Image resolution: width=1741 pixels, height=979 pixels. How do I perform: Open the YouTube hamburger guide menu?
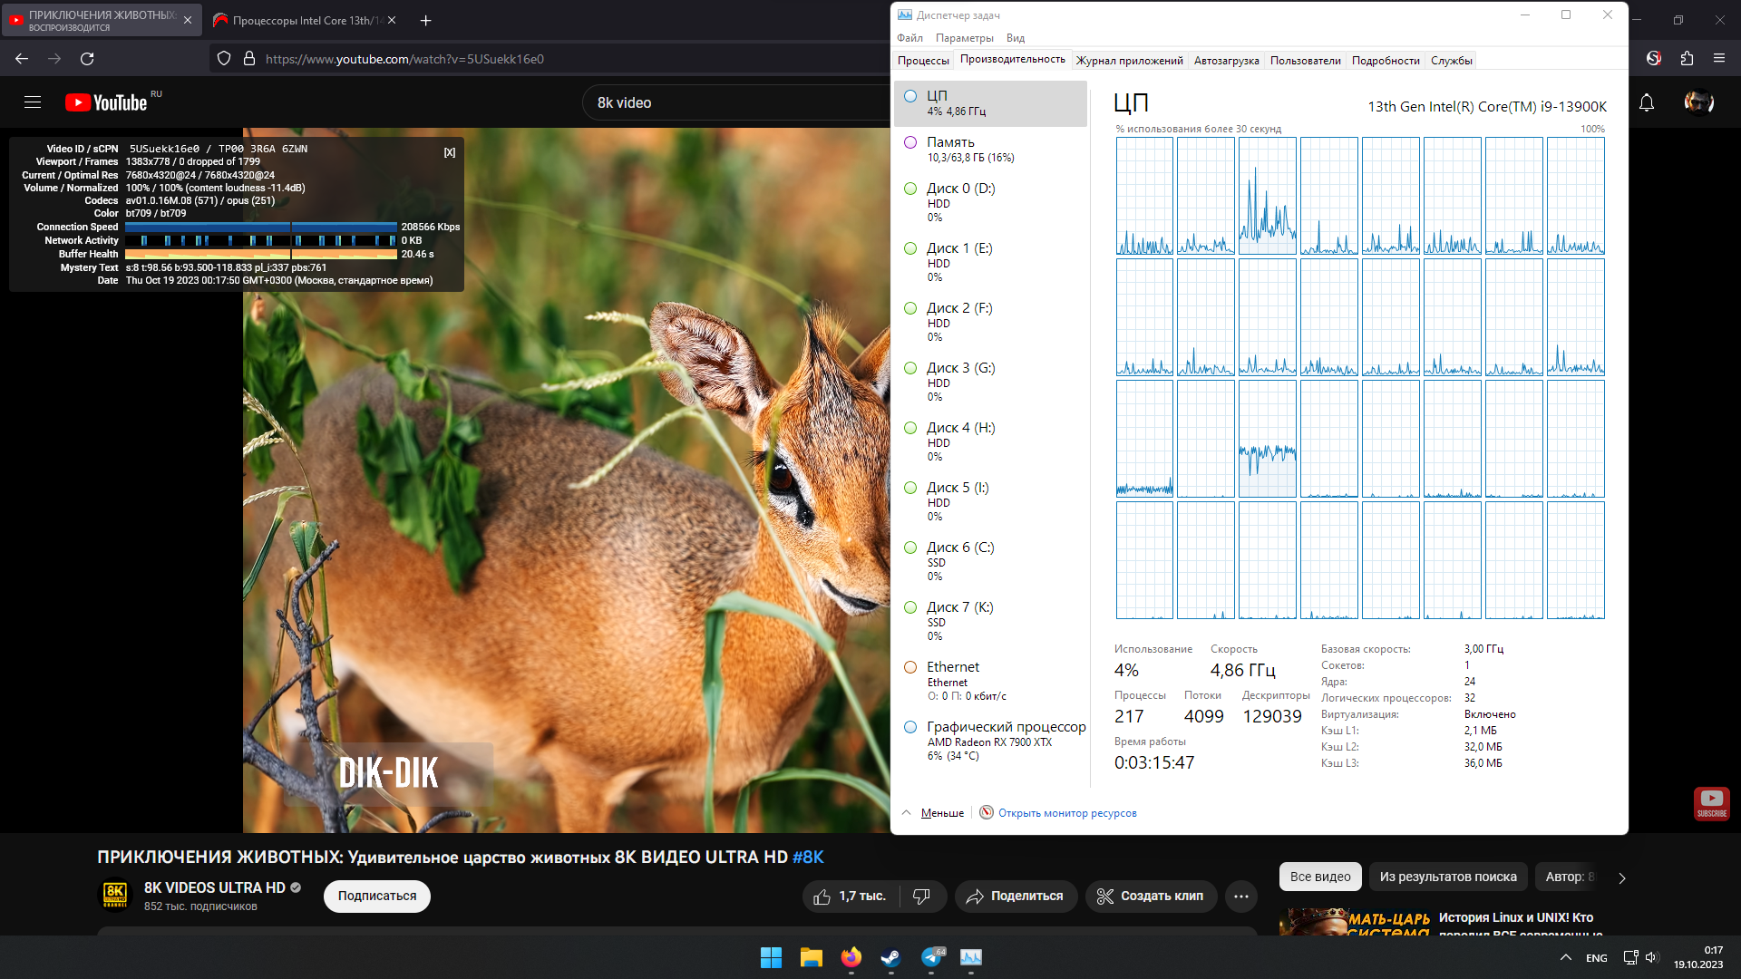click(x=33, y=102)
